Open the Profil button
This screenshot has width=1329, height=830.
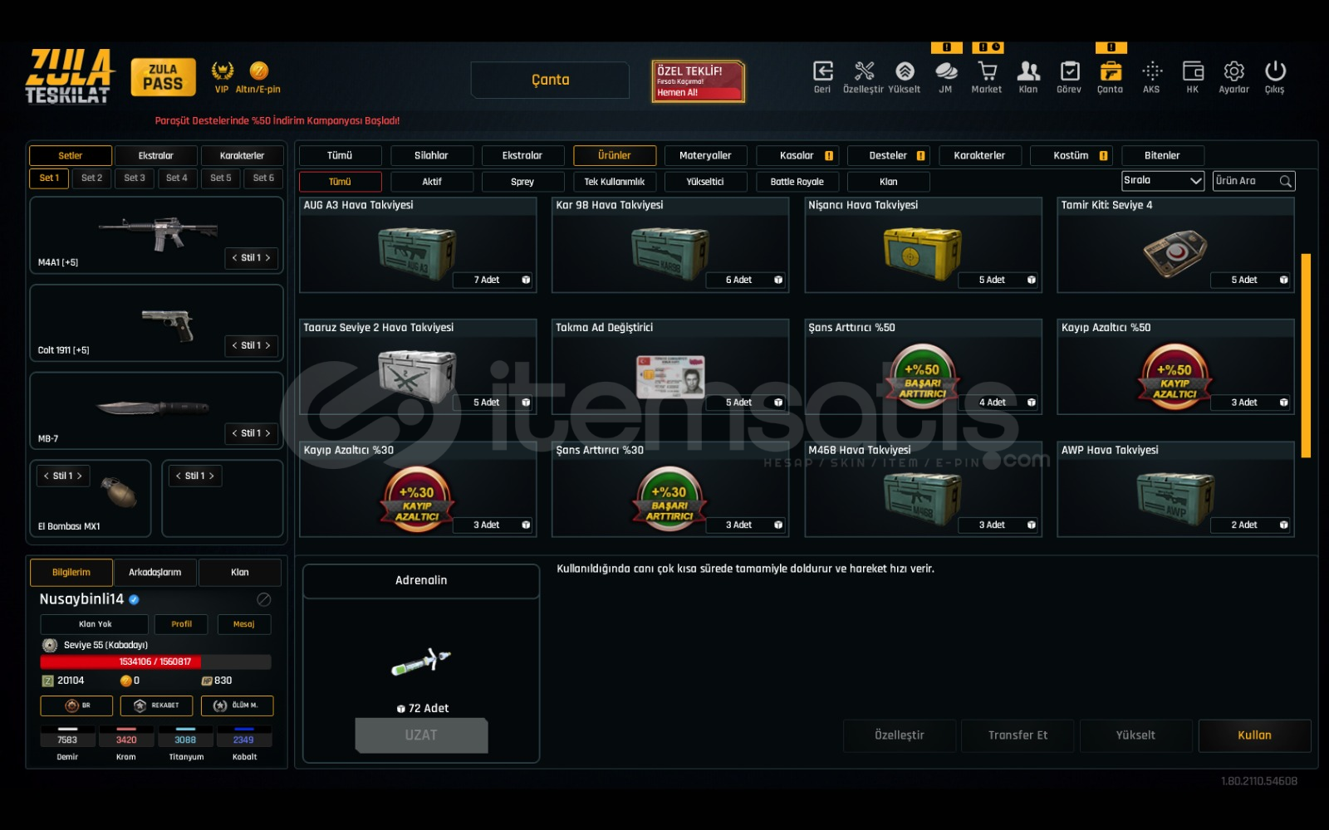tap(182, 624)
